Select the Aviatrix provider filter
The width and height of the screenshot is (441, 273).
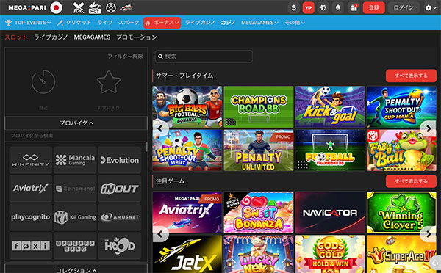(31, 189)
